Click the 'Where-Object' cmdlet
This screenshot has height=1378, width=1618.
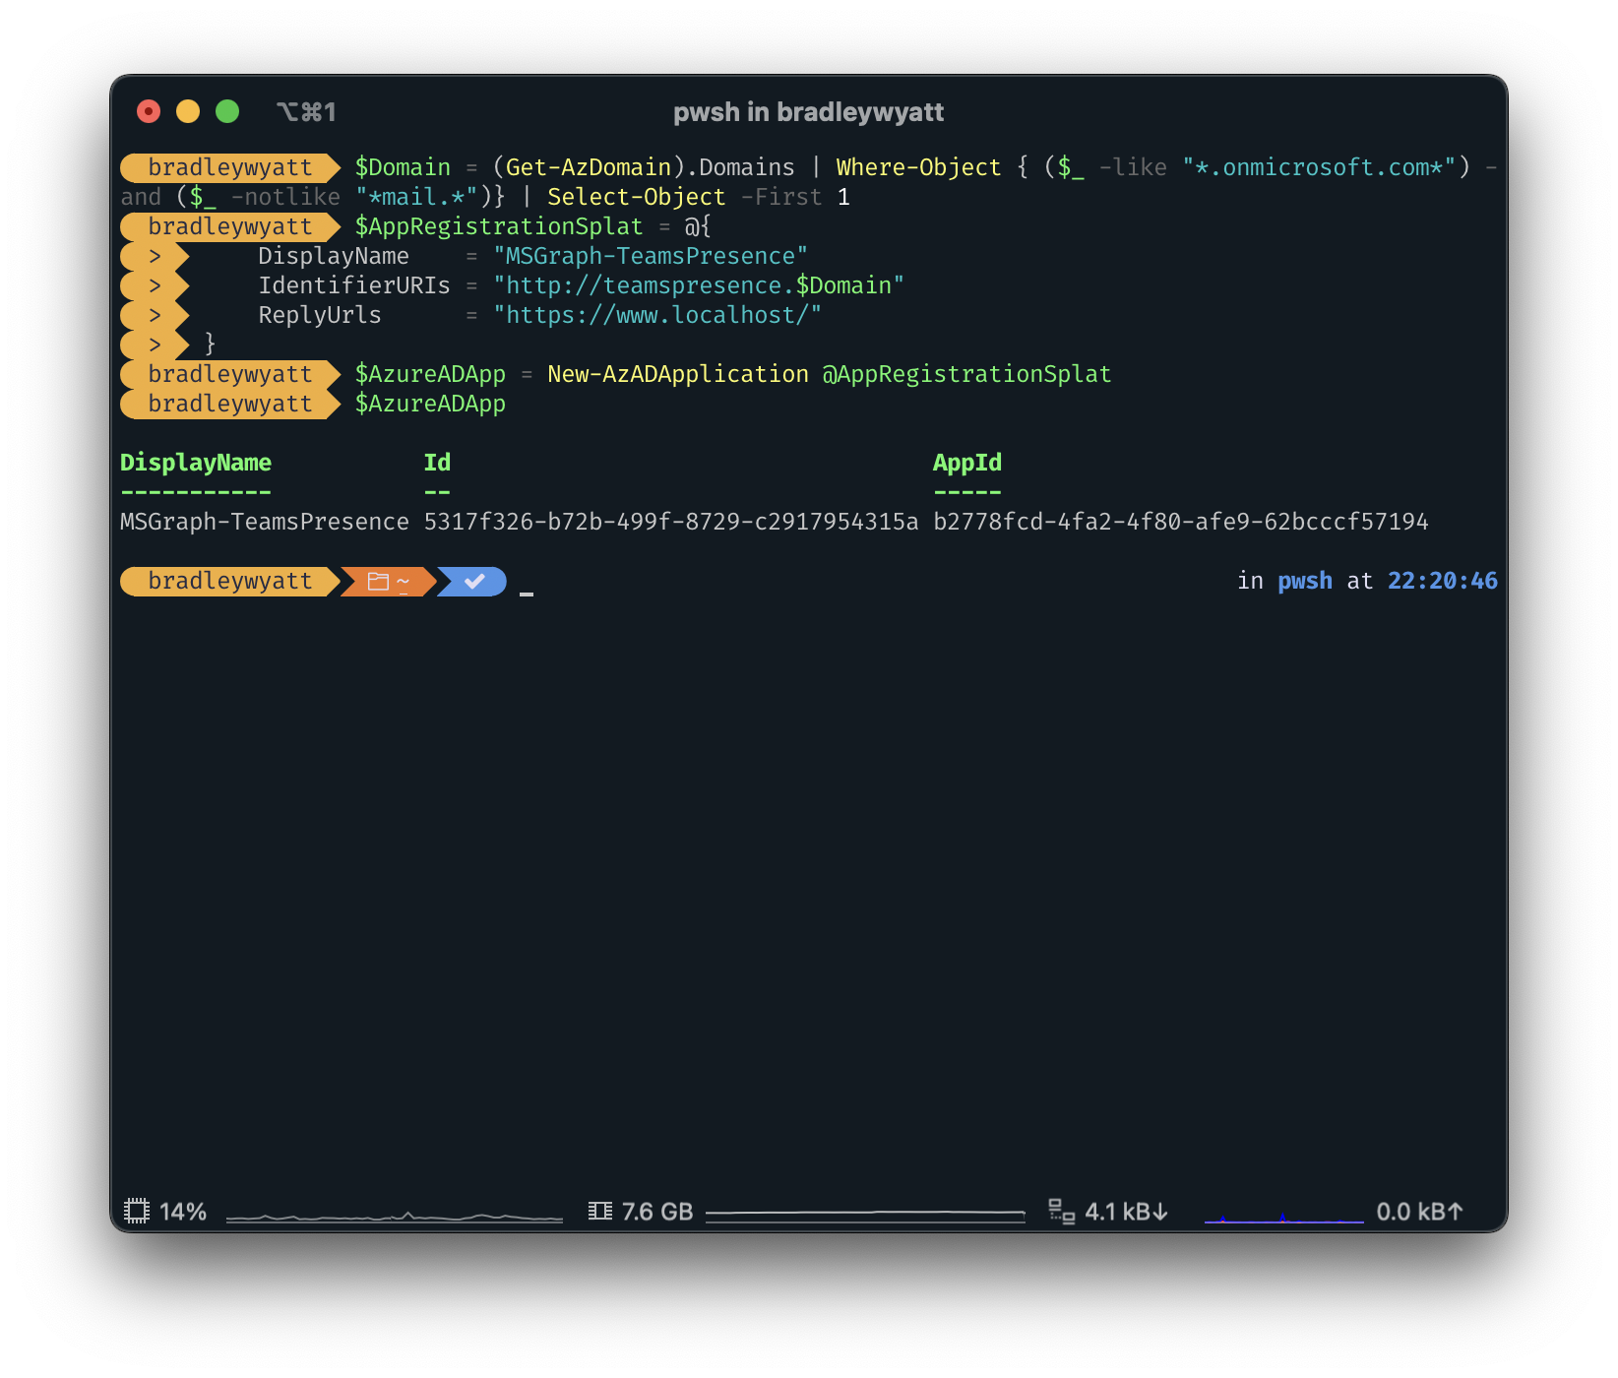coord(918,167)
